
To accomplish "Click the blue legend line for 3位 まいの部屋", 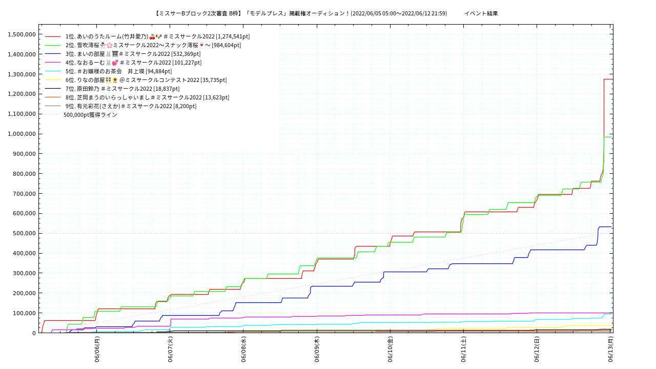I will pyautogui.click(x=53, y=54).
